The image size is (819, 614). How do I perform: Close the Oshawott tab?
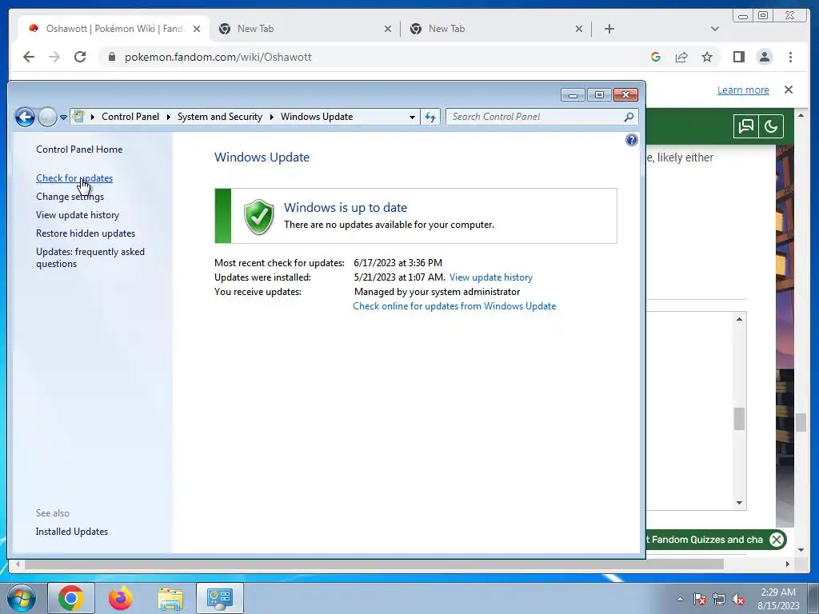click(197, 29)
